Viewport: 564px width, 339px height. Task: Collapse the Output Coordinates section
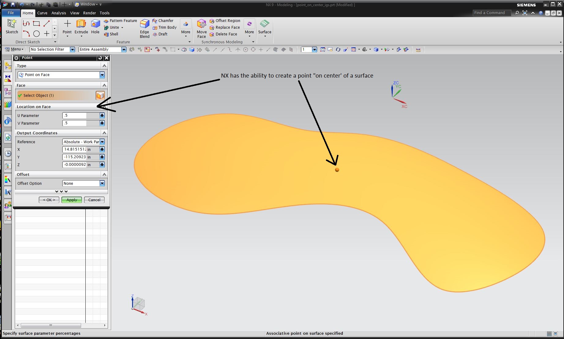tap(104, 133)
